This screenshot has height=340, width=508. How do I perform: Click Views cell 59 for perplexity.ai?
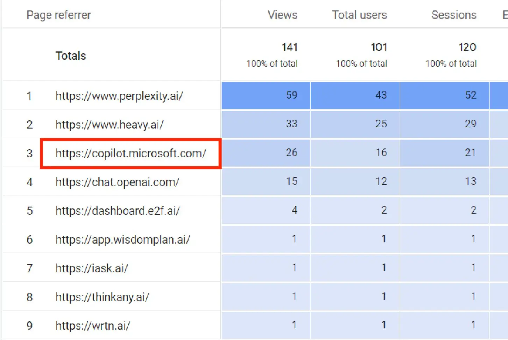click(x=266, y=95)
